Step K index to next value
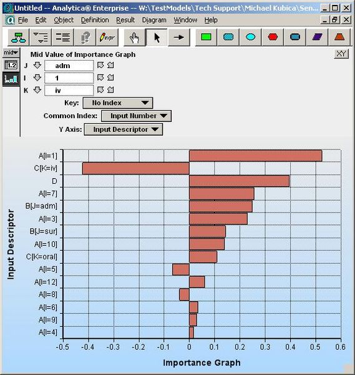355x375 pixels. pos(110,90)
